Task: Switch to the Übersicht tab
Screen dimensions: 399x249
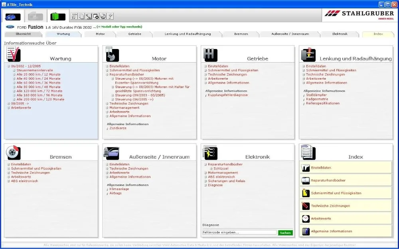Action: click(x=23, y=34)
